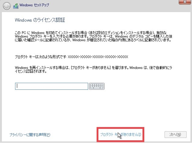Click paragraph starting この PC に Windows を初めて
The height and width of the screenshot is (143, 192).
tap(94, 37)
